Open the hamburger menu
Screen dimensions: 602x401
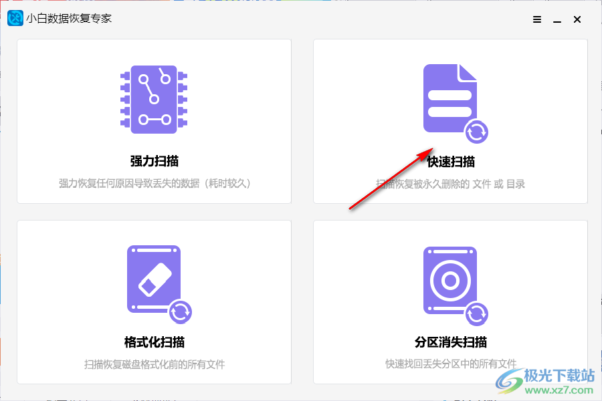point(536,19)
